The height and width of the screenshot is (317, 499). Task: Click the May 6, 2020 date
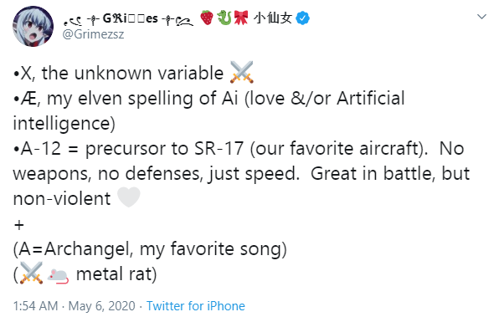[x=102, y=306]
